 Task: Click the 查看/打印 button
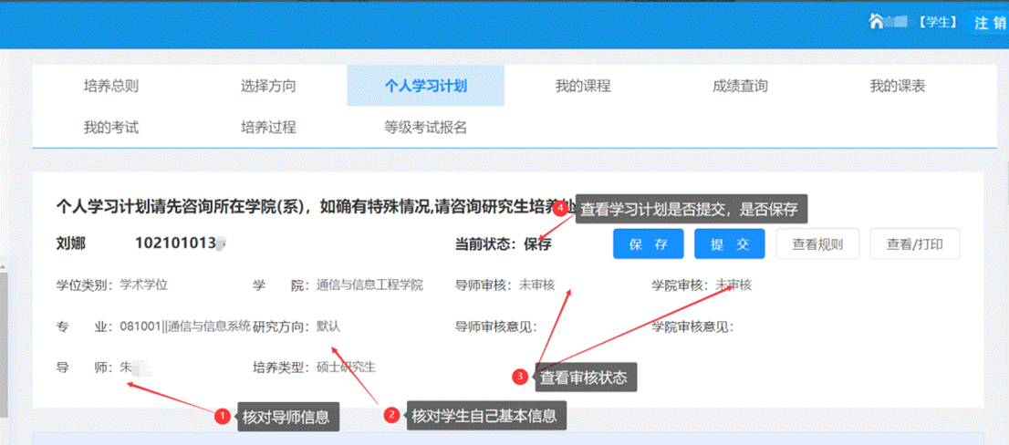[914, 244]
